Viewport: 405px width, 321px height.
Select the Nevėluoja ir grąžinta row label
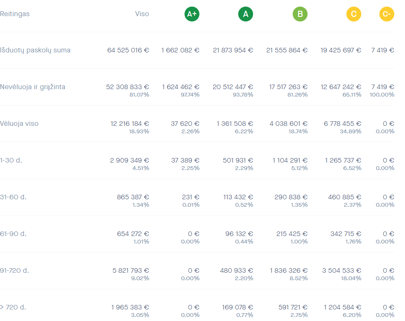pyautogui.click(x=33, y=87)
